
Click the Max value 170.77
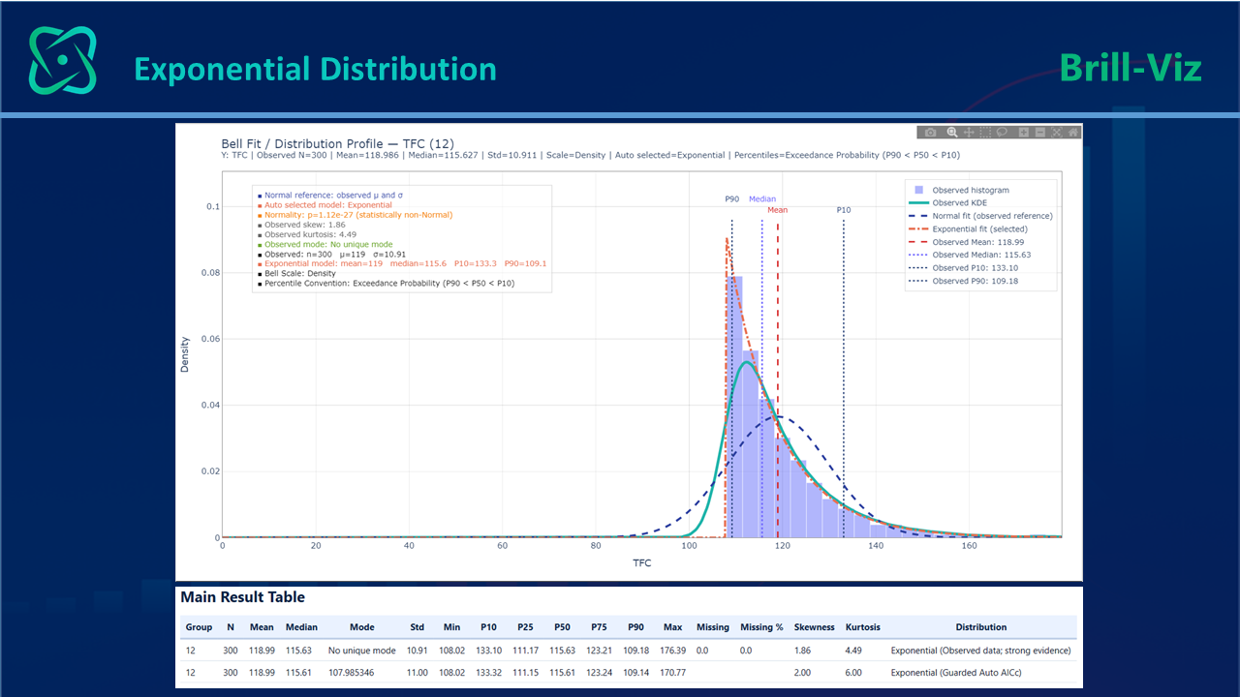[x=673, y=672]
